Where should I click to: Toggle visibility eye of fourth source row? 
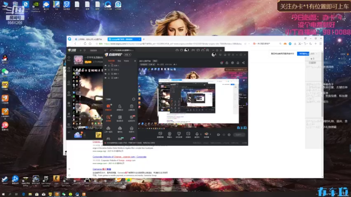click(x=105, y=78)
